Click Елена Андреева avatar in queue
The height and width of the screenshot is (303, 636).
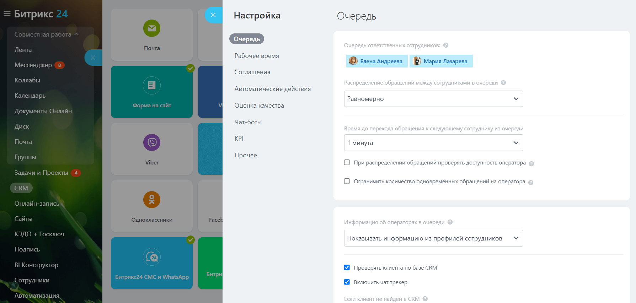353,61
